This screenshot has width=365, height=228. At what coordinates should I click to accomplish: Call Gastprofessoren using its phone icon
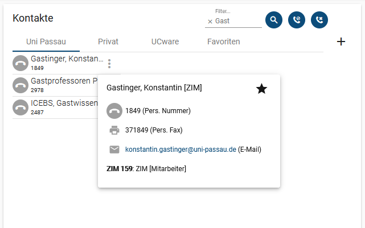tap(20, 85)
